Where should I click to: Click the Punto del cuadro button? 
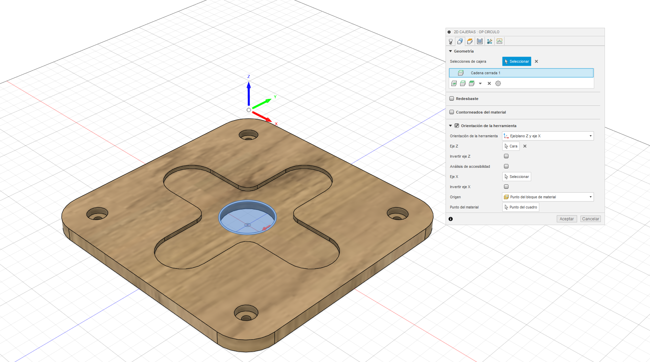pos(520,207)
